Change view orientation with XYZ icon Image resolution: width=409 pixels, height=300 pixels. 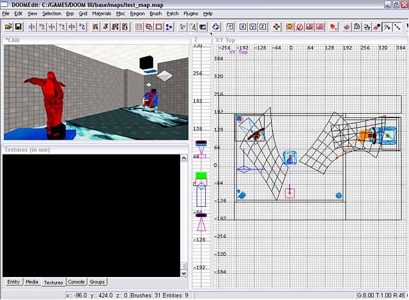[183, 27]
